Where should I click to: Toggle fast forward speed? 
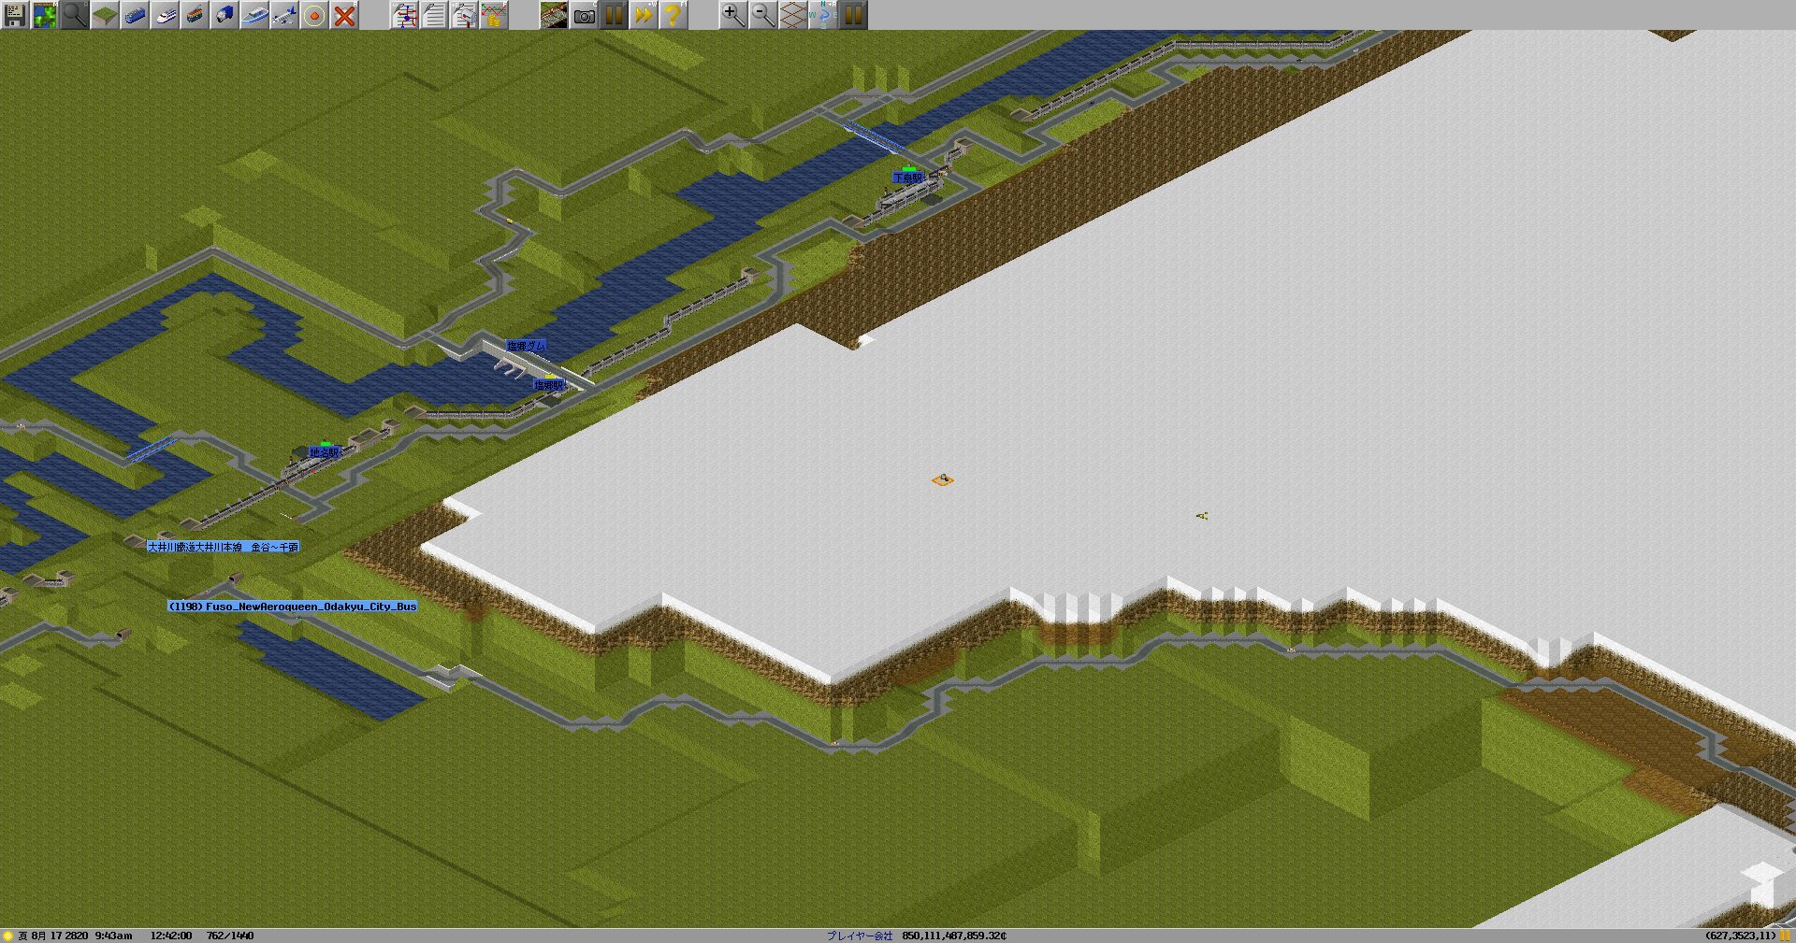tap(644, 15)
